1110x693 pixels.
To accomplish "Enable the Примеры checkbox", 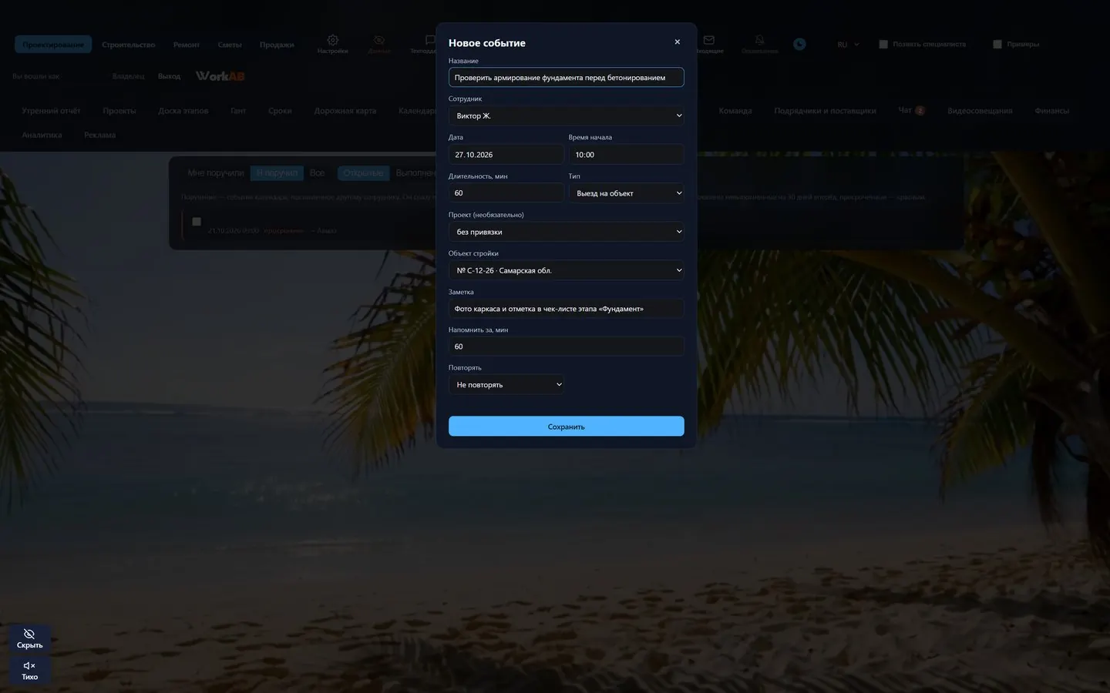I will tap(997, 45).
